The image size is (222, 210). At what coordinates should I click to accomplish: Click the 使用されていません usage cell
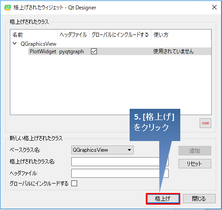pyautogui.click(x=174, y=51)
